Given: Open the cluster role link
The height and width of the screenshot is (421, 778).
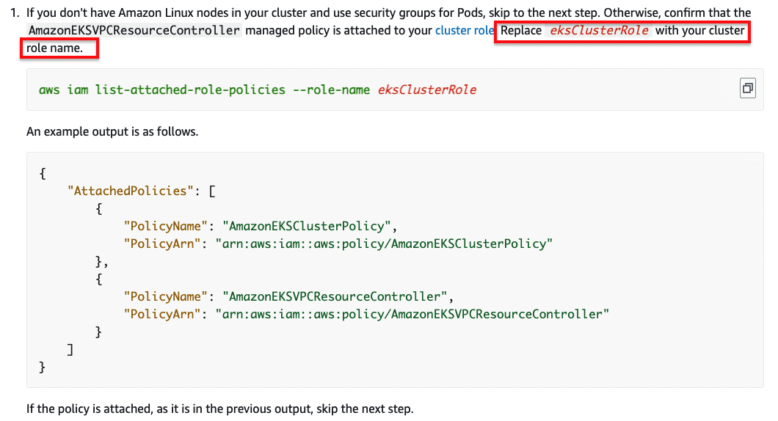Looking at the screenshot, I should pos(465,30).
